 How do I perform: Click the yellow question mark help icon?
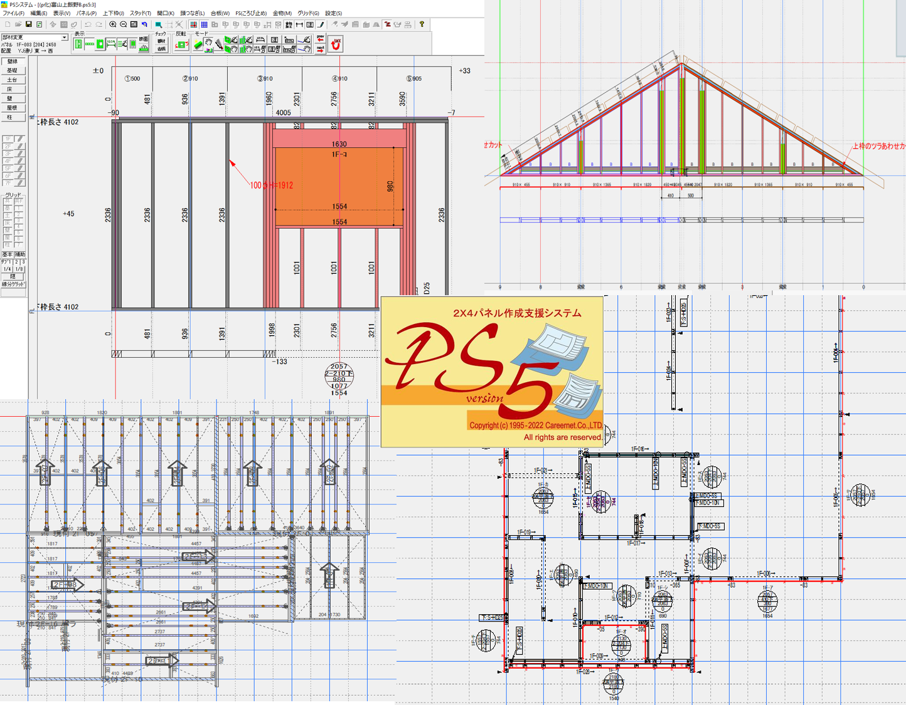(422, 24)
